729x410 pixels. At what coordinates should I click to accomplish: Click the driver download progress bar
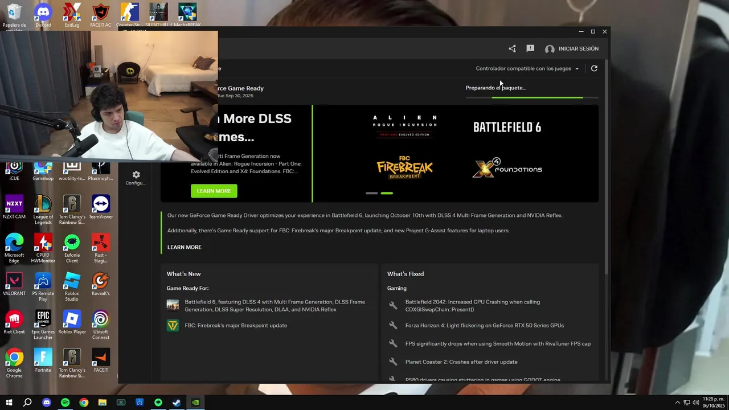pos(532,97)
